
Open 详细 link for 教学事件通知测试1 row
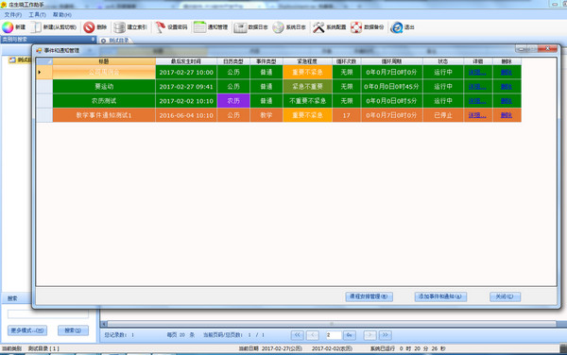click(x=477, y=115)
